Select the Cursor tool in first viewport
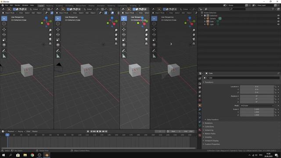 tap(4, 24)
